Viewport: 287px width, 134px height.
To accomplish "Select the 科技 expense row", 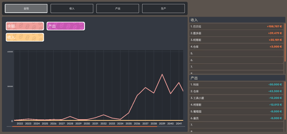I will click(236, 85).
